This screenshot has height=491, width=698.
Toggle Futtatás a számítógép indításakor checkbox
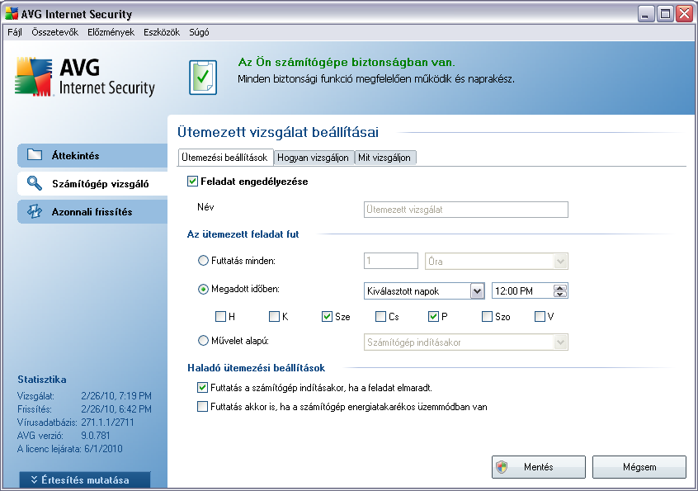tap(202, 387)
